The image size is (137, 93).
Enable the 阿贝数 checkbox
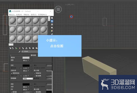(12, 92)
